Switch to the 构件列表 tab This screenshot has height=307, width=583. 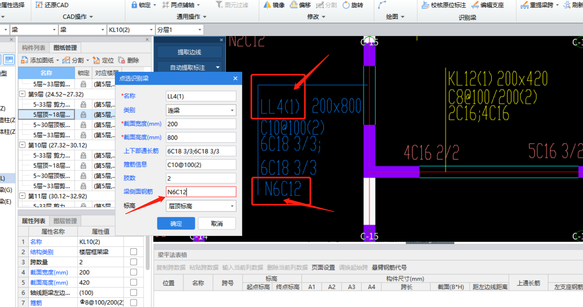[33, 48]
